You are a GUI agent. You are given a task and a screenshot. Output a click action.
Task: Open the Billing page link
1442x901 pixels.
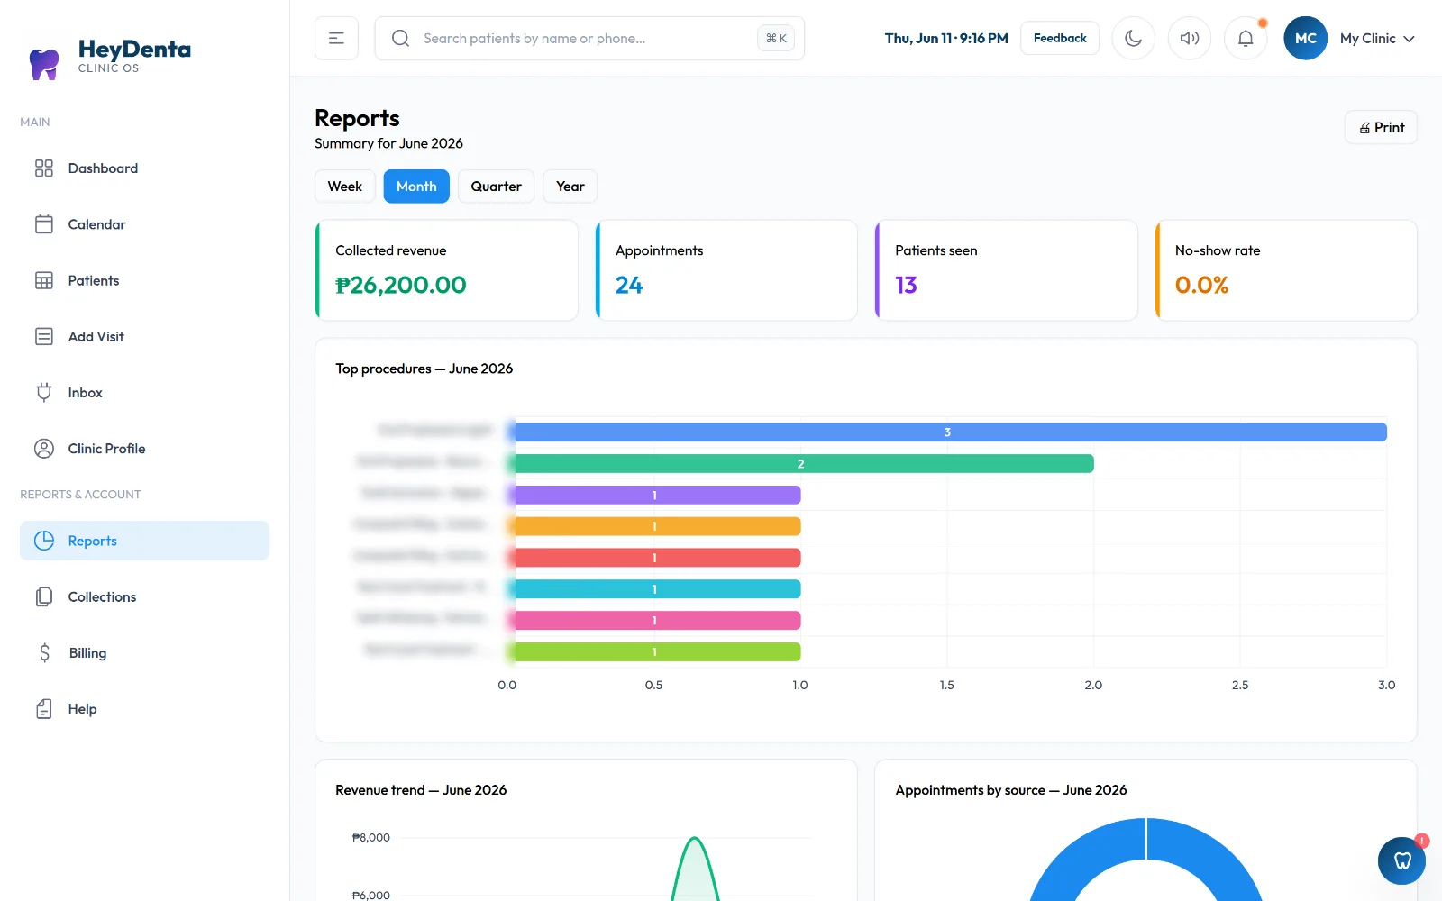pos(144,652)
